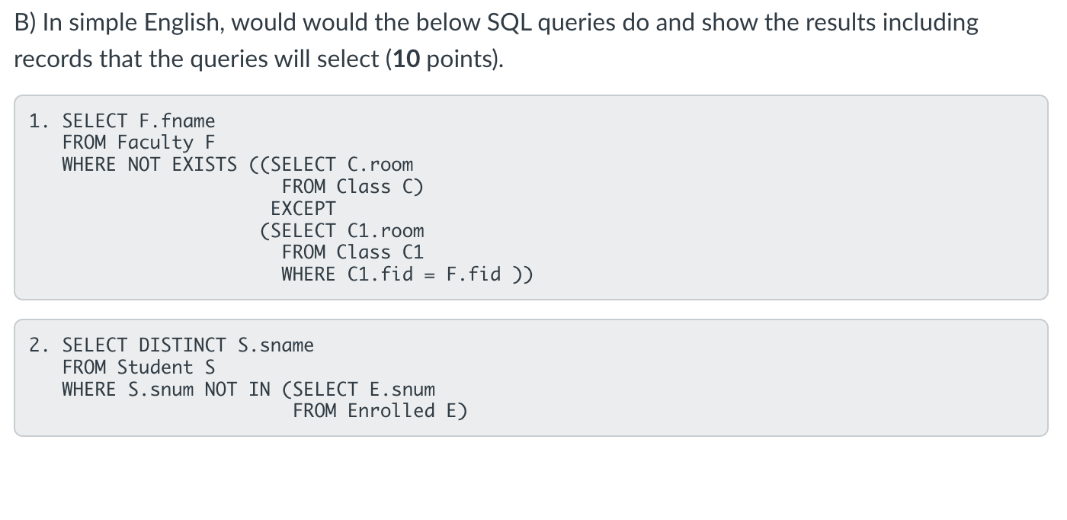Click inside the second SQL code block
This screenshot has width=1067, height=520.
click(531, 377)
